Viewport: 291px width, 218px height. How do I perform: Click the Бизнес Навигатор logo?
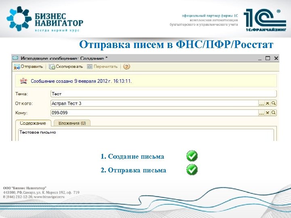pos(45,19)
